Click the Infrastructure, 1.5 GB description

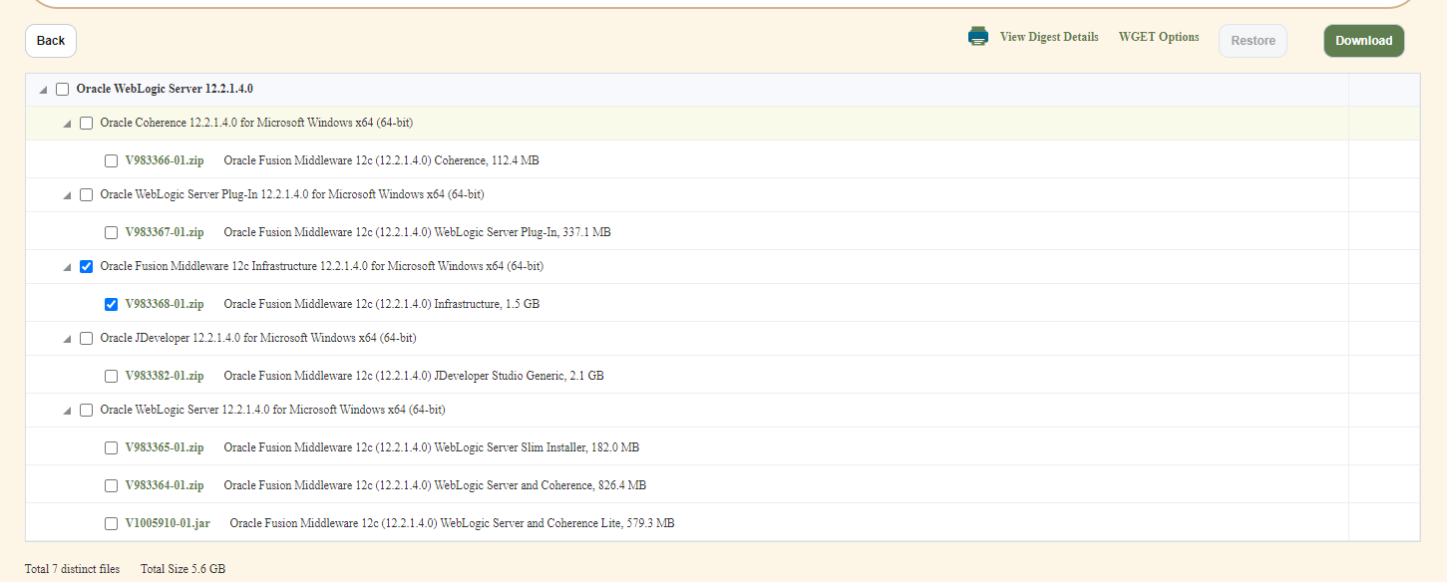pyautogui.click(x=381, y=304)
